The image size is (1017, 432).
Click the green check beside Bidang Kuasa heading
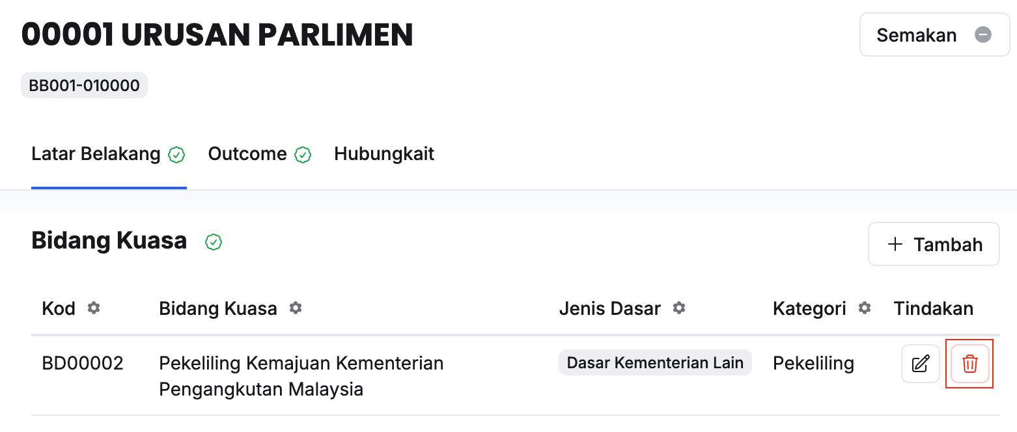point(214,242)
